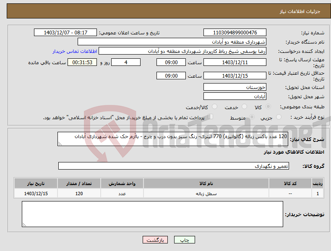
Task: Click the price validity date field 1403/12/15
Action: tap(235, 76)
